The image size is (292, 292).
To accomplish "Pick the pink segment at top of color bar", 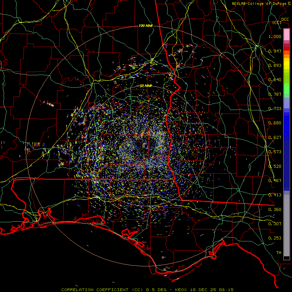I will (286, 34).
